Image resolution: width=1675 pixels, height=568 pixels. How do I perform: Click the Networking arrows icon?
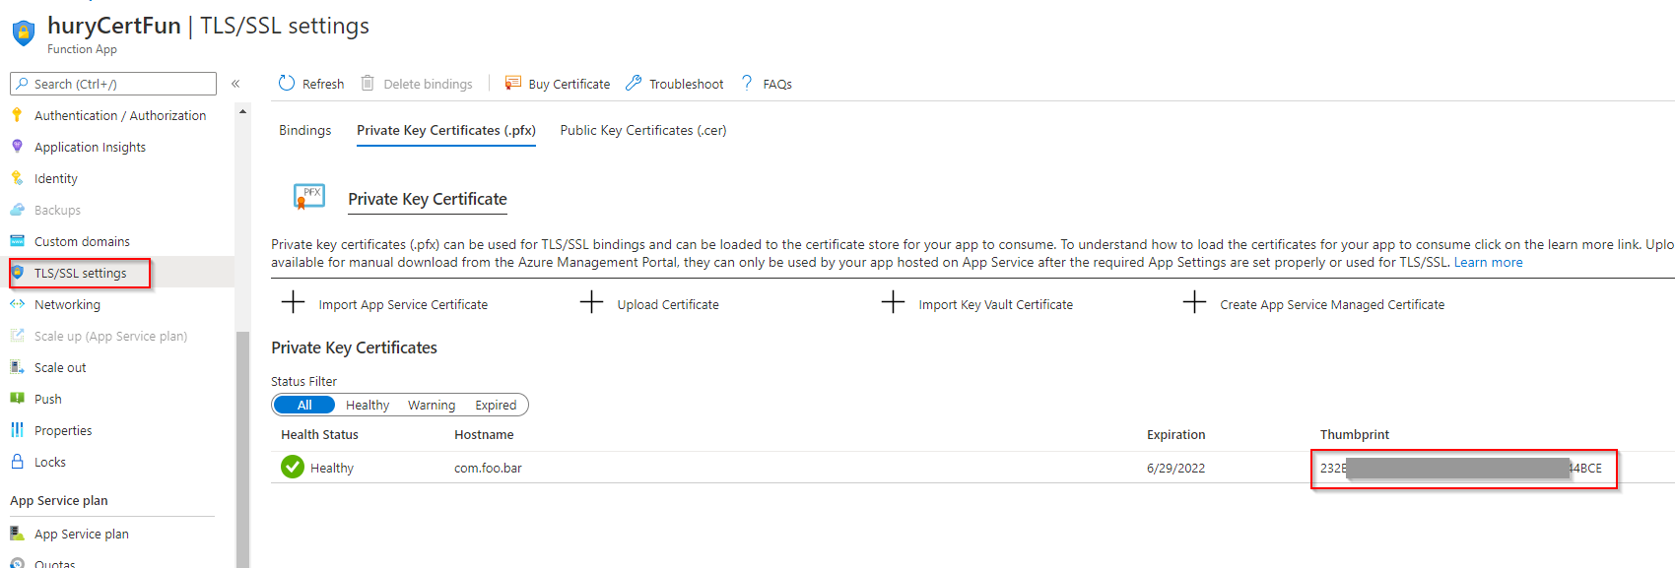click(x=17, y=304)
